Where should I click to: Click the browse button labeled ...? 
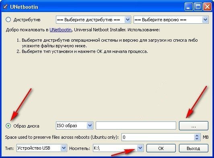193,126
